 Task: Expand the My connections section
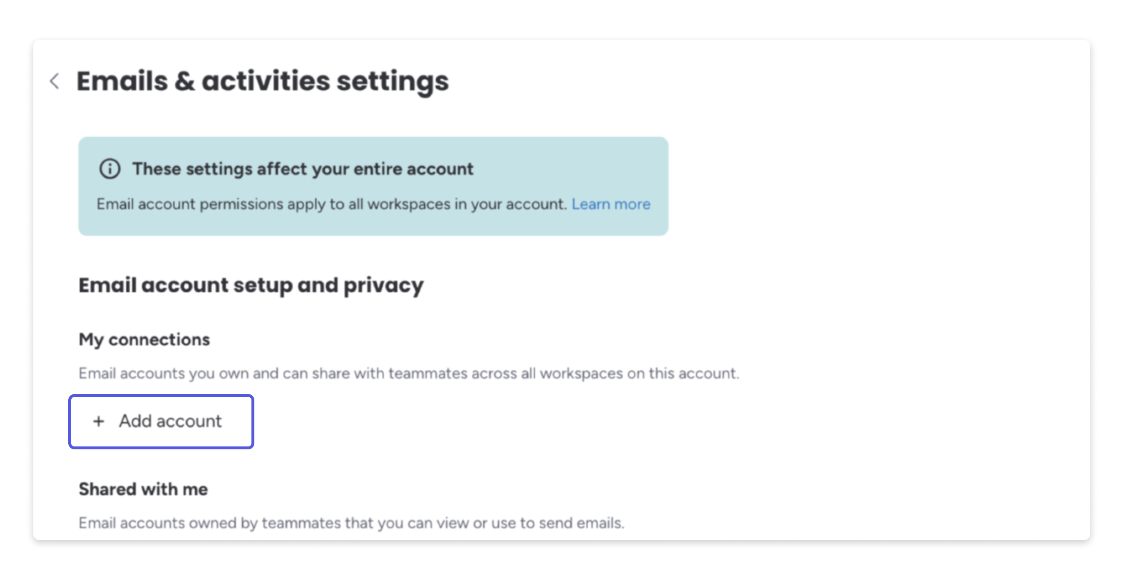144,339
